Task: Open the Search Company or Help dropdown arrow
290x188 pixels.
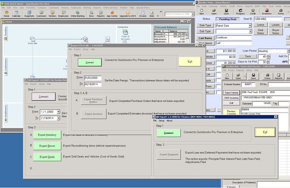Action: coord(193,14)
